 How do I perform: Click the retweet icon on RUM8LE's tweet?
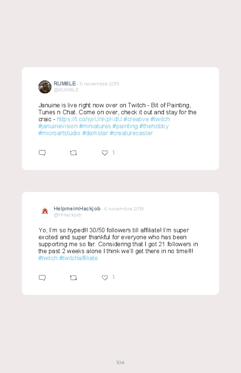tap(73, 153)
